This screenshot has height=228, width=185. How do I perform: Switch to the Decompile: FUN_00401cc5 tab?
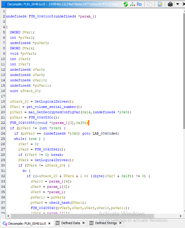coord(27,224)
